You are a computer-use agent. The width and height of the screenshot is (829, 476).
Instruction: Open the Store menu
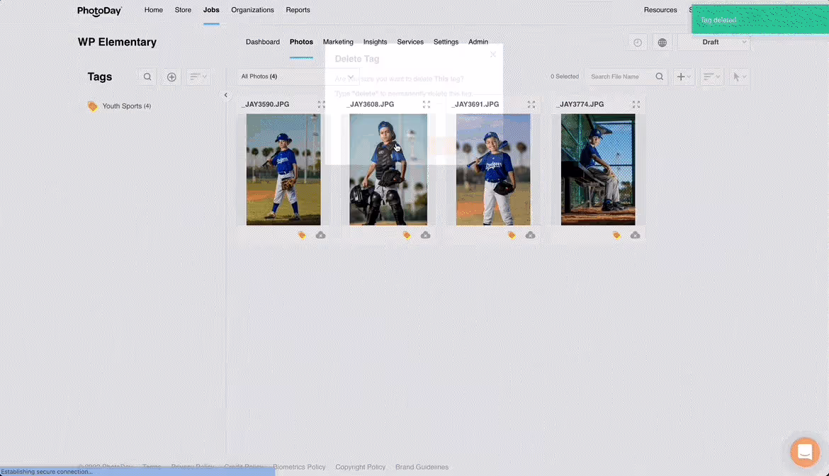click(x=183, y=10)
